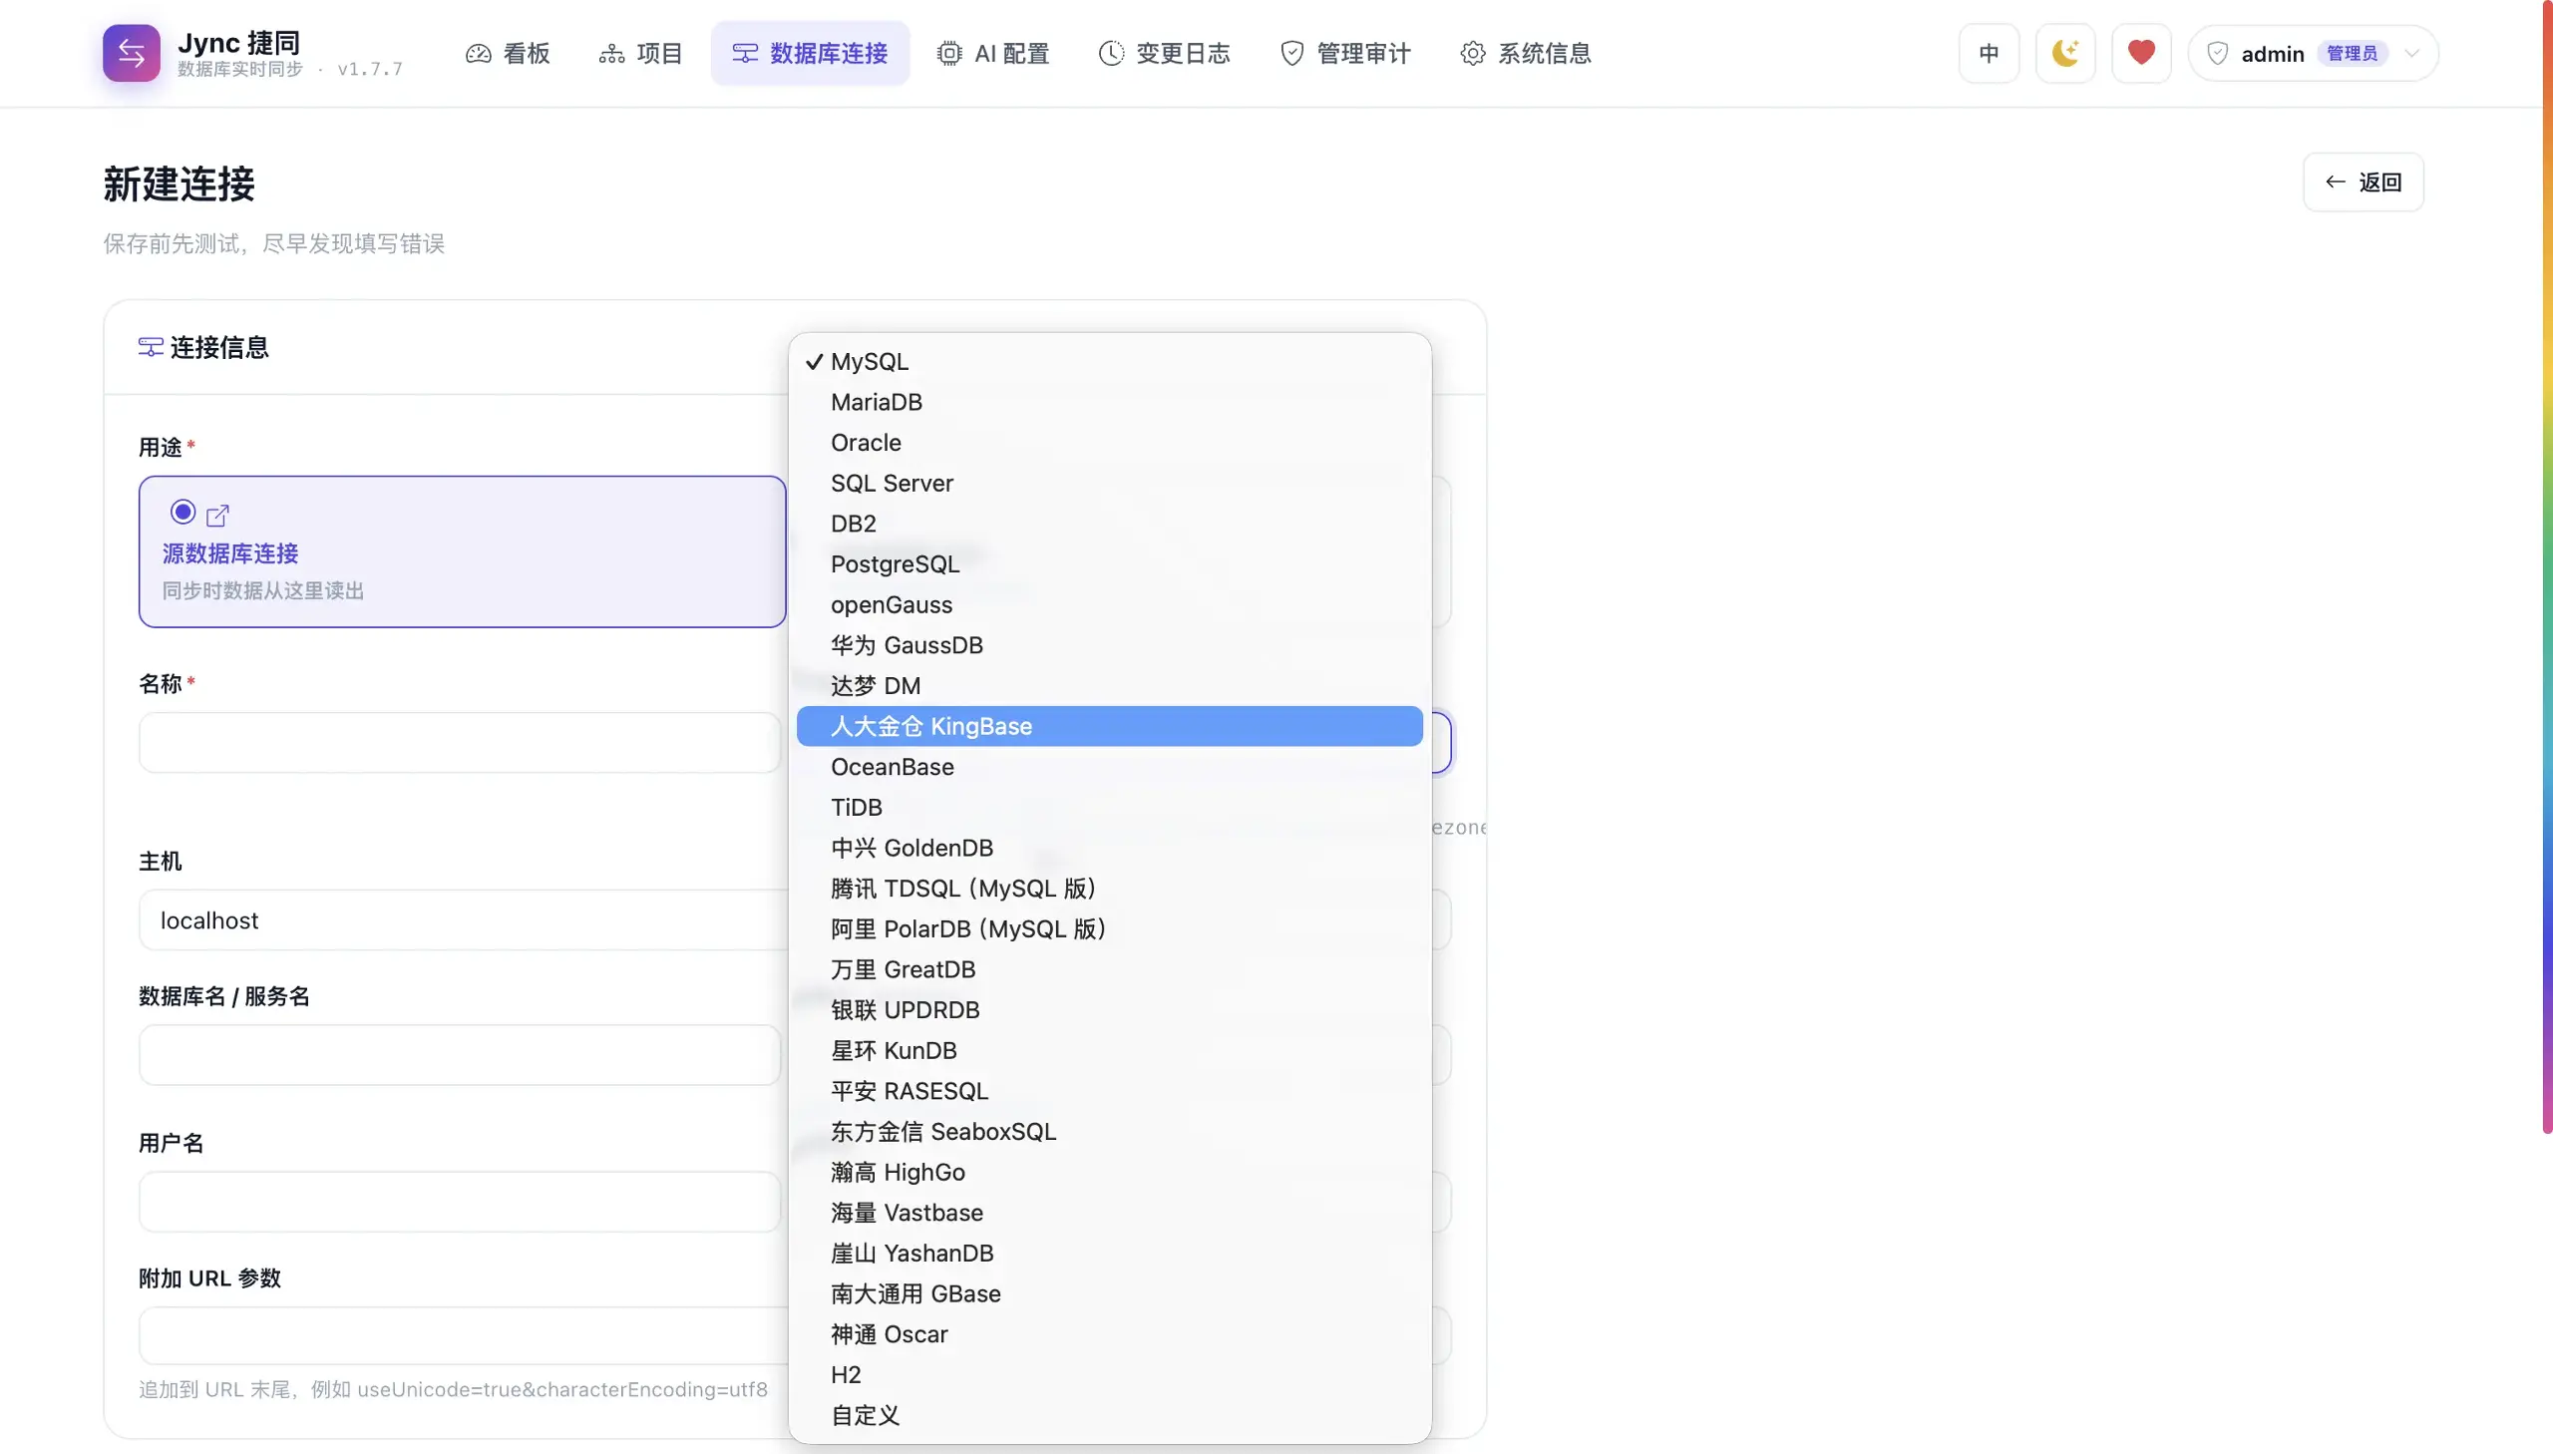
Task: Toggle dark mode moon icon
Action: click(x=2064, y=53)
